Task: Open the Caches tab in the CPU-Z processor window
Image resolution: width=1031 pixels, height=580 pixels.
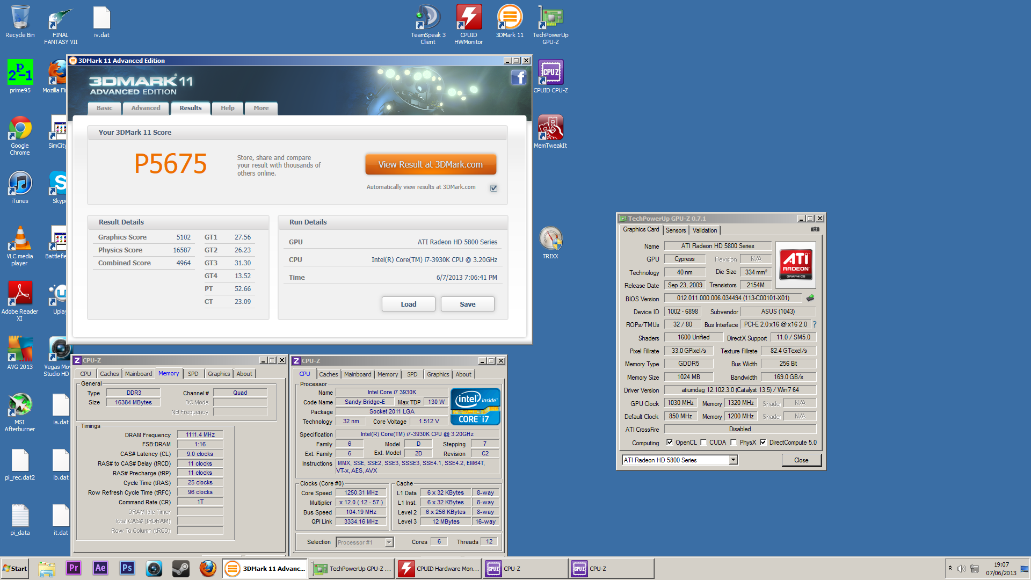Action: click(x=329, y=375)
